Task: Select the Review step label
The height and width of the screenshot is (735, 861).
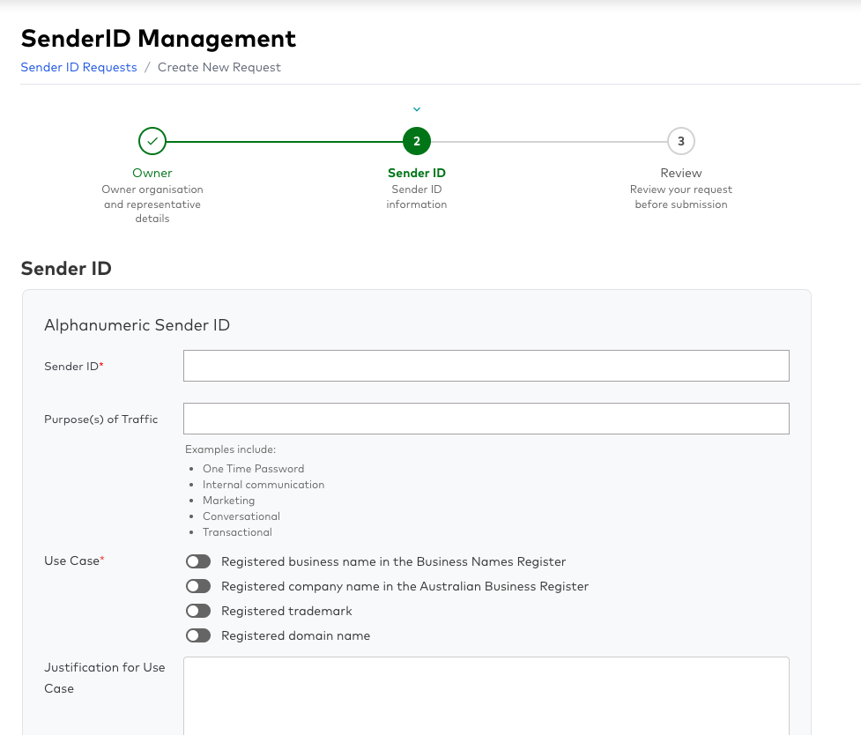Action: [680, 173]
